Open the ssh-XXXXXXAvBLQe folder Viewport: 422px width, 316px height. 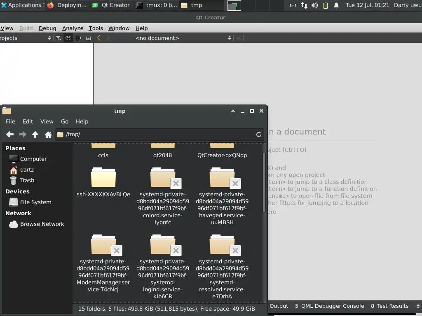click(103, 182)
